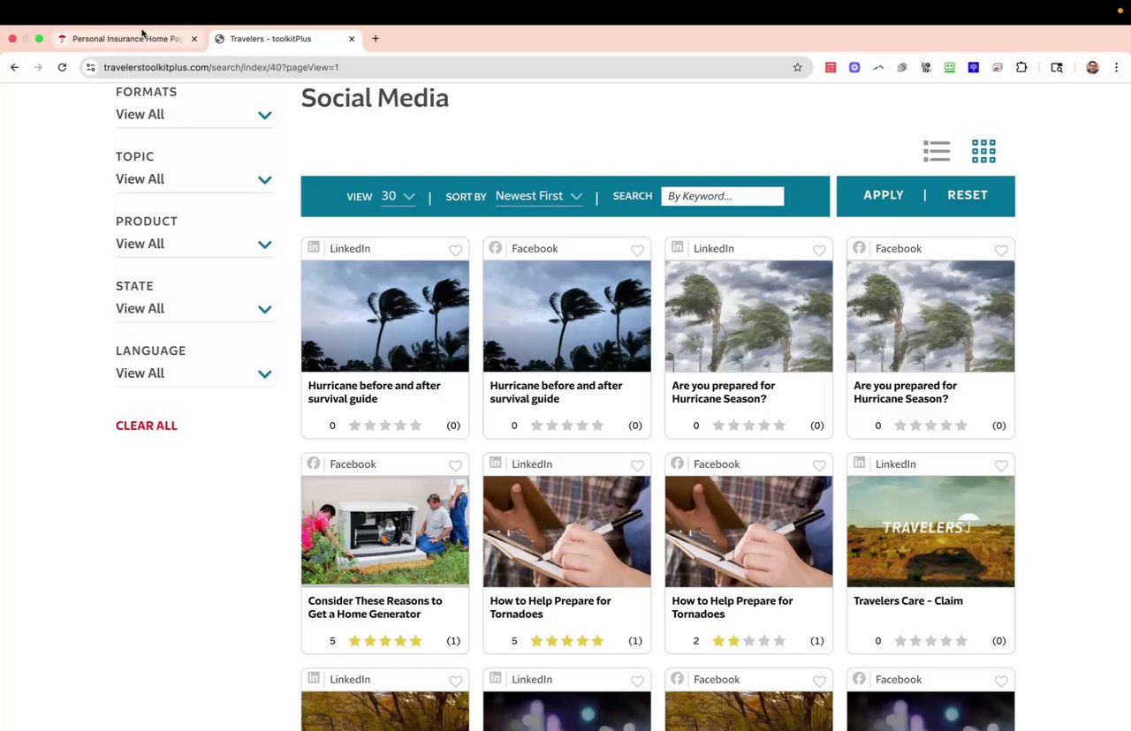Focus the By Keyword search field
This screenshot has height=731, width=1131.
(x=723, y=196)
